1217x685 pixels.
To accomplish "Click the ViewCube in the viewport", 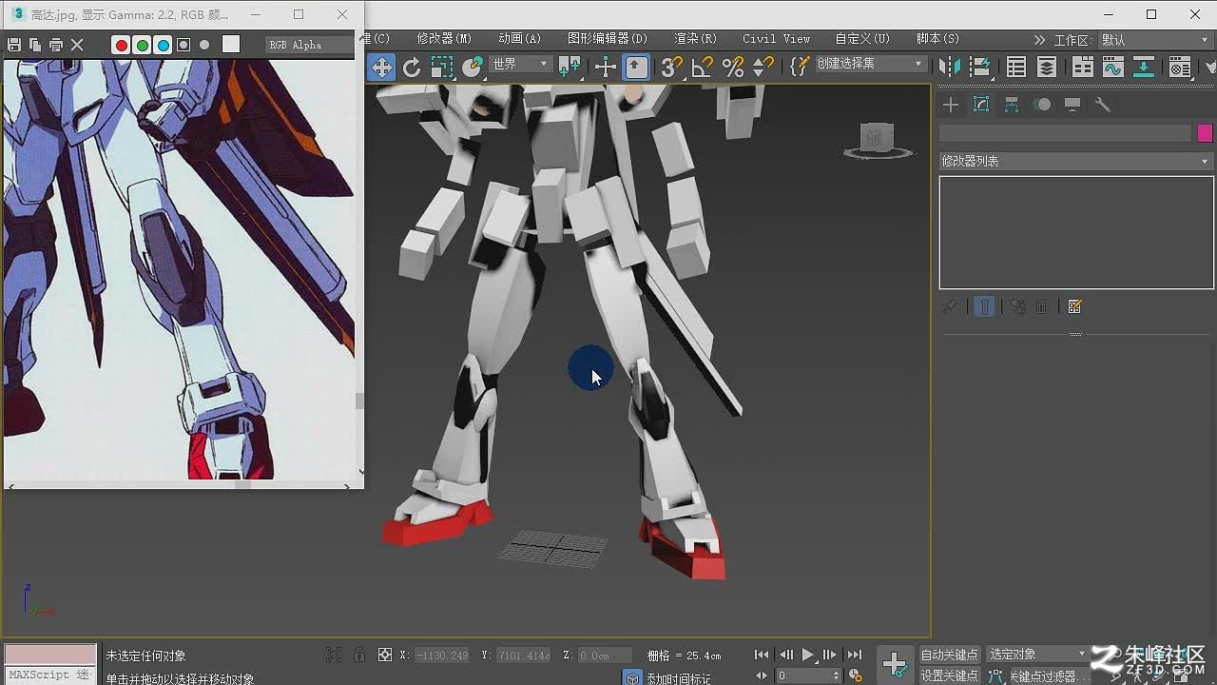I will coord(877,140).
